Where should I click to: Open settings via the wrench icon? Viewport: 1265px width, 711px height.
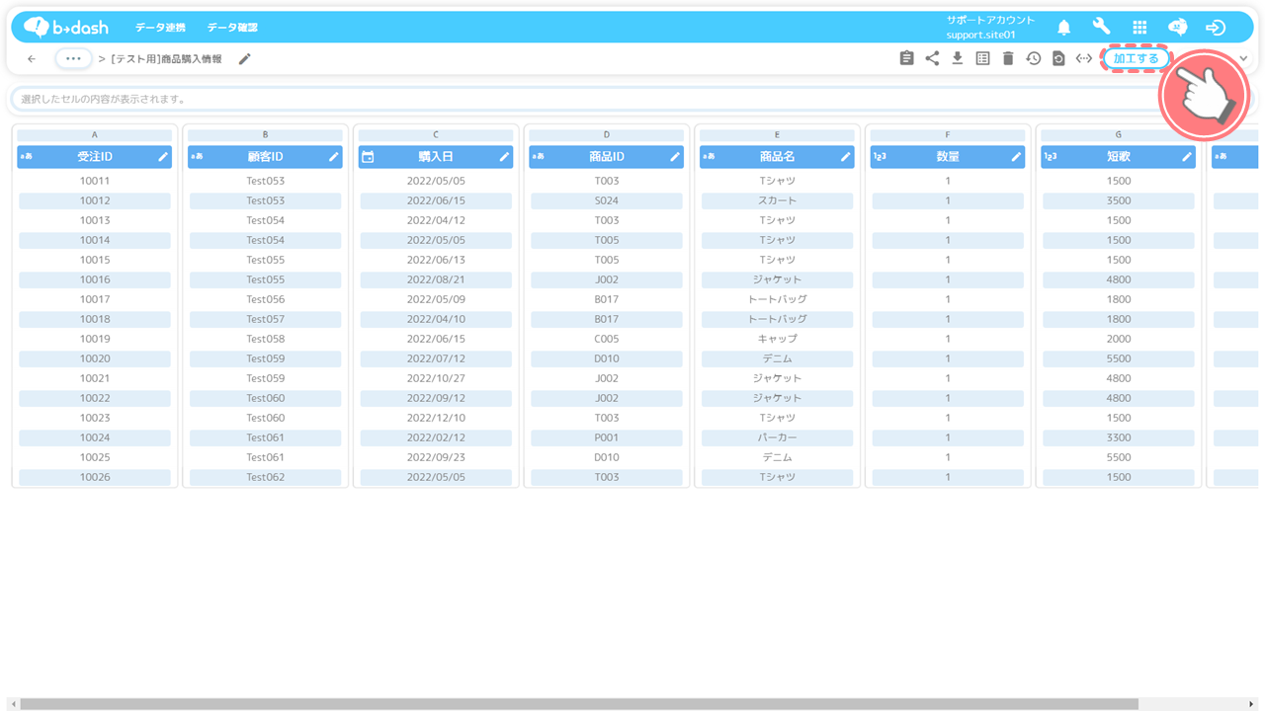[1101, 27]
